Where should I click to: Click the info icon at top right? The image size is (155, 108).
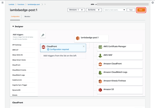(153, 3)
